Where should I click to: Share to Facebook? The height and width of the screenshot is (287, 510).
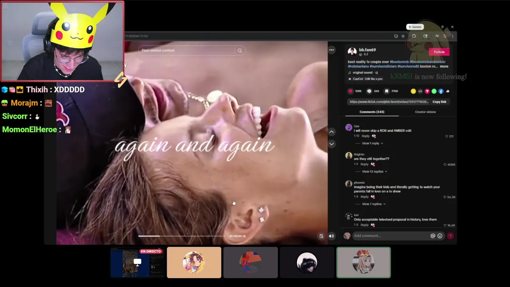tap(441, 91)
